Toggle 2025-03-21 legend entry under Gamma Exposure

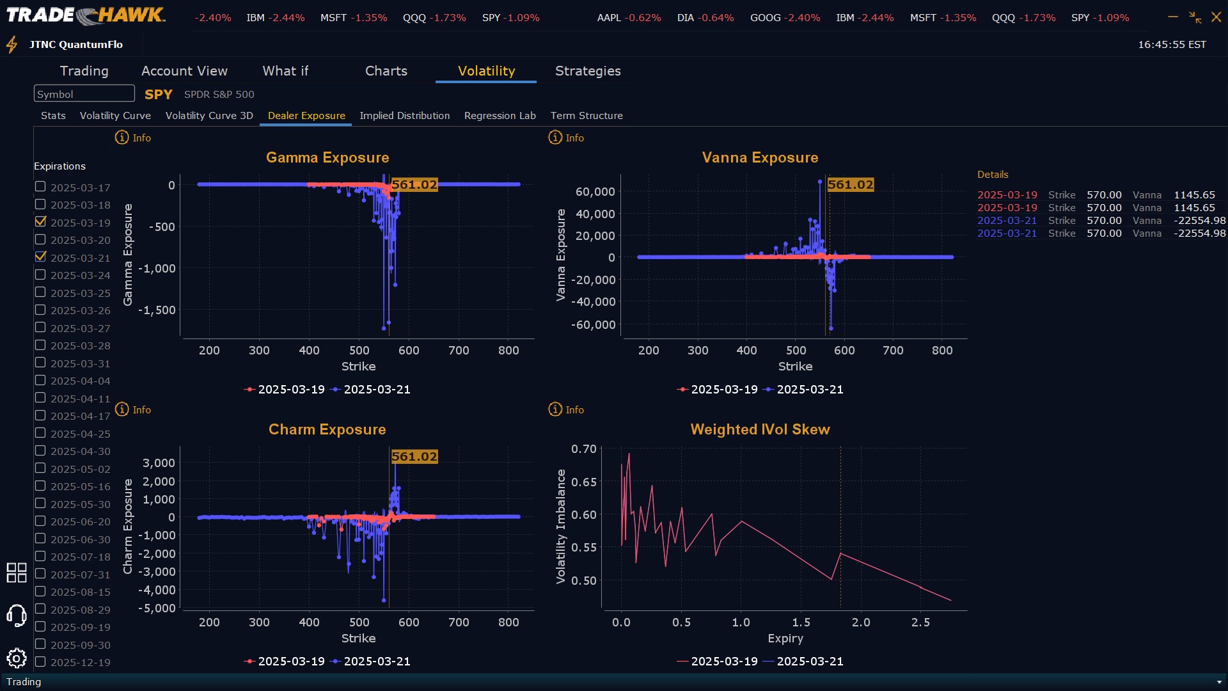(376, 390)
